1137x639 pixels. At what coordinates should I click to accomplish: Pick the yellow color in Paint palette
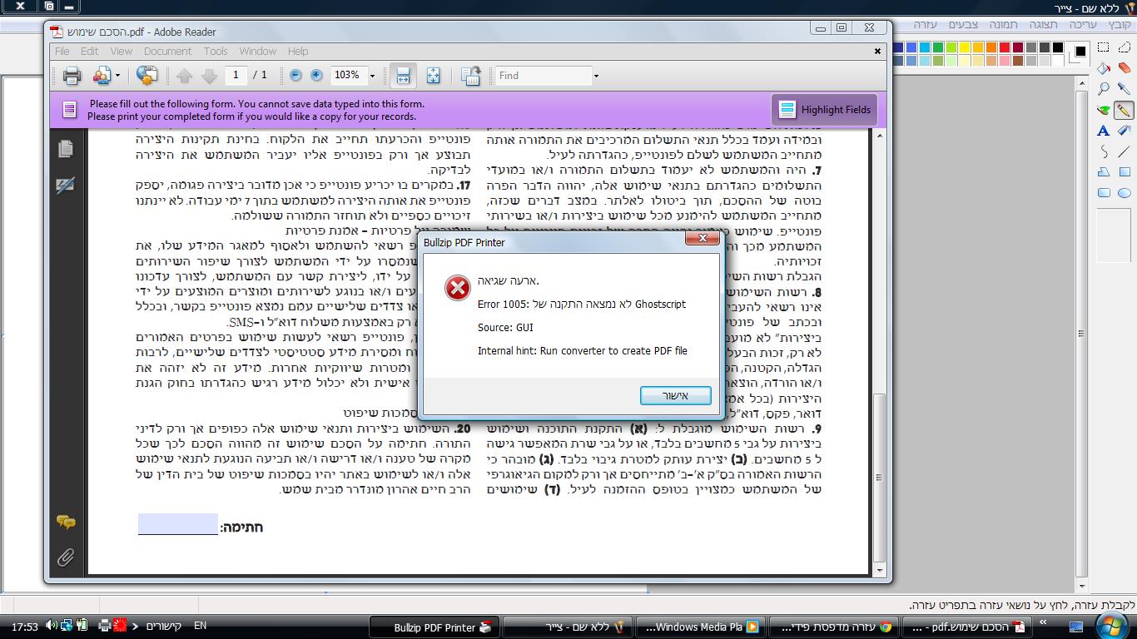(x=965, y=47)
